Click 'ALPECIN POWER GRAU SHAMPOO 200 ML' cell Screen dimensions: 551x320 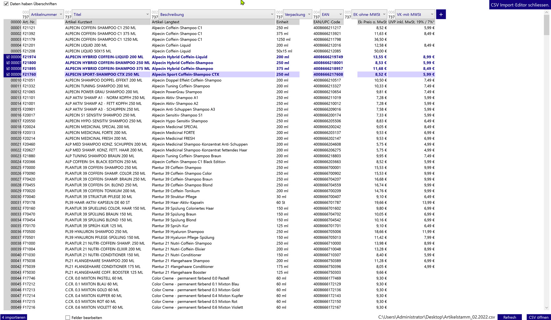(102, 92)
